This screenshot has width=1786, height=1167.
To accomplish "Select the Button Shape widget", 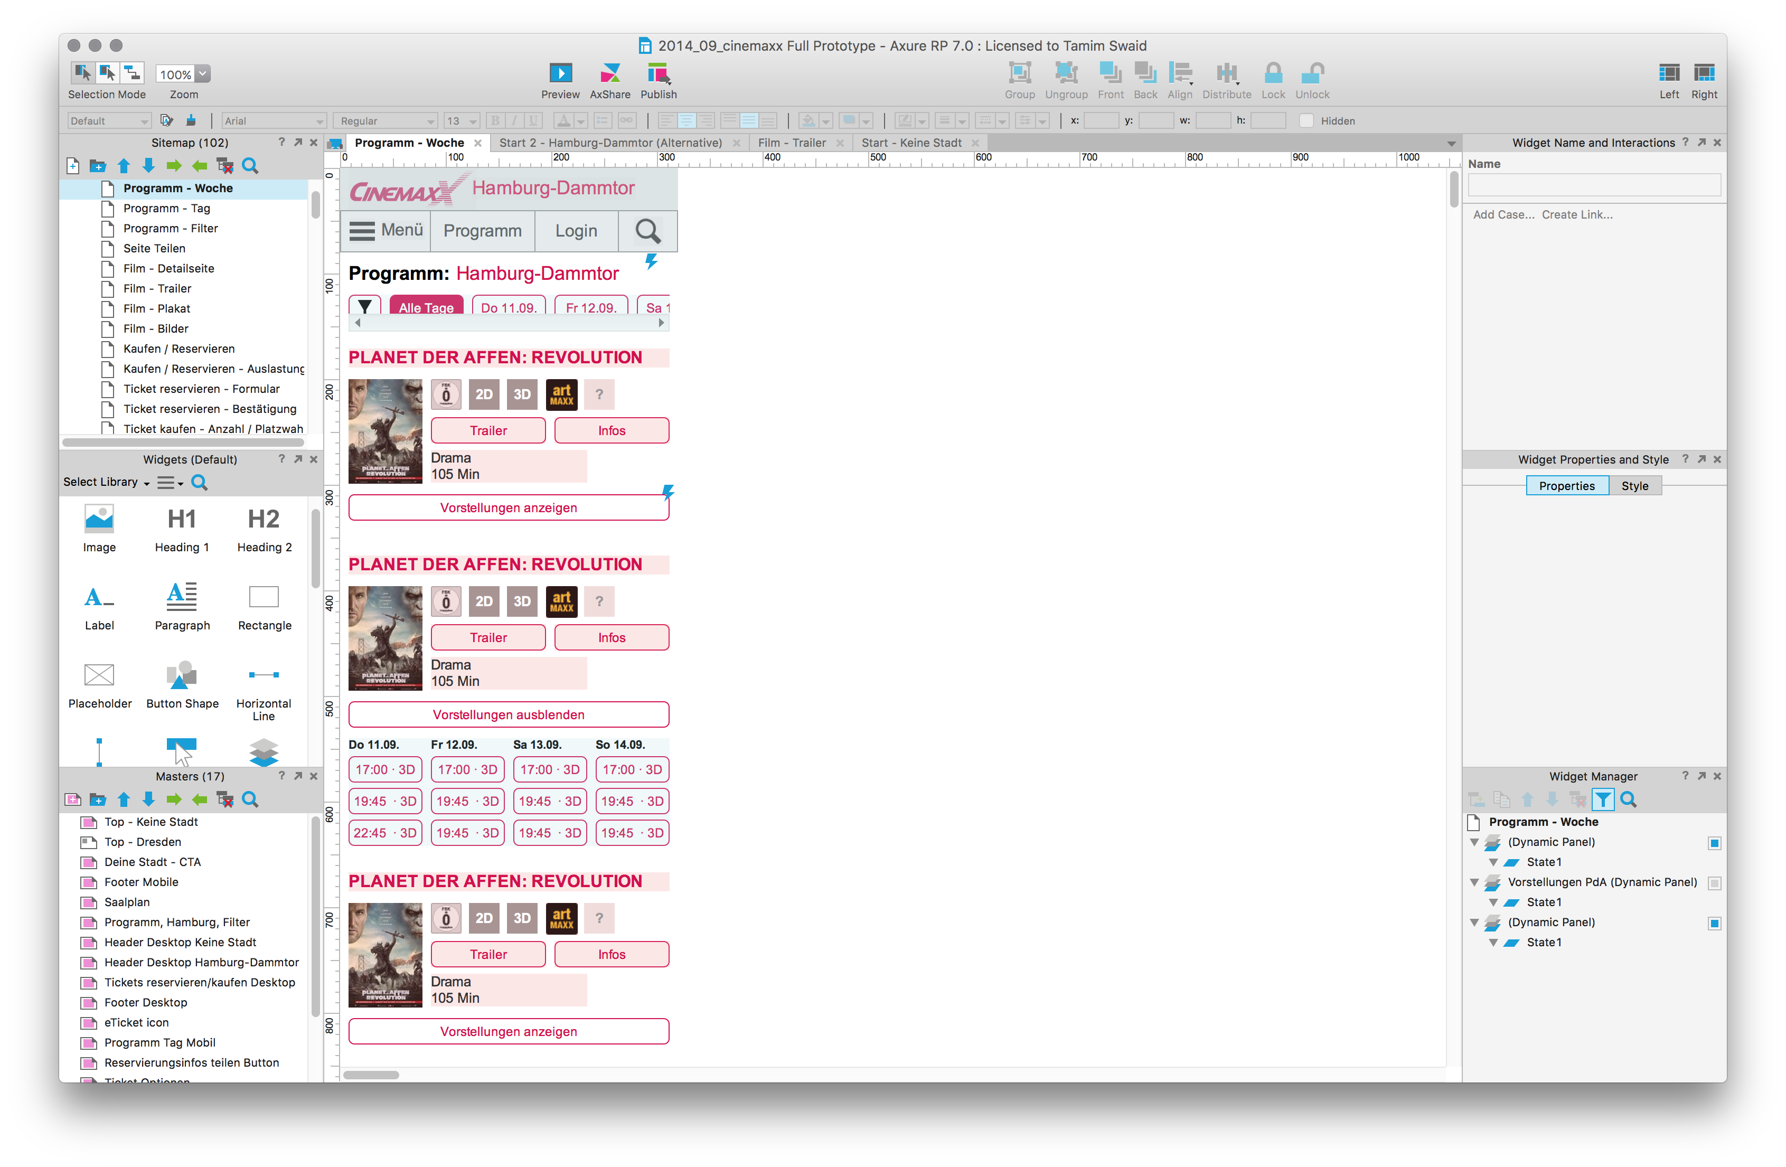I will 182,684.
